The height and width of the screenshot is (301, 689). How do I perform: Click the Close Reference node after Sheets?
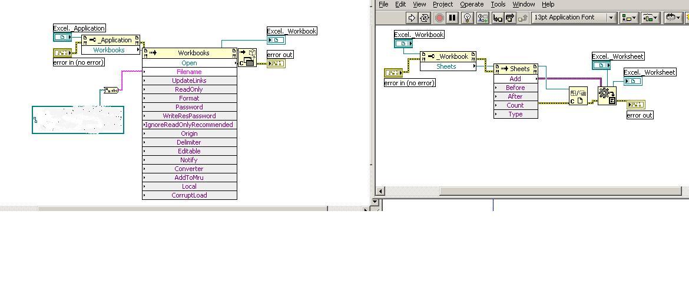coord(578,96)
